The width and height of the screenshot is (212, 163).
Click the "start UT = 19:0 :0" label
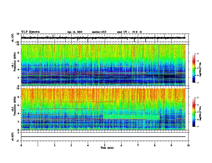pos(129,32)
